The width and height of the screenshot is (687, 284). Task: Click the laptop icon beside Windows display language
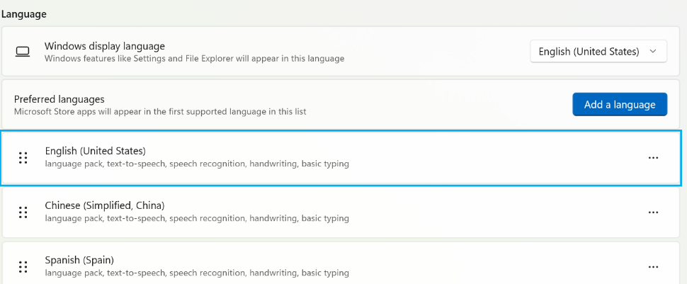click(23, 52)
